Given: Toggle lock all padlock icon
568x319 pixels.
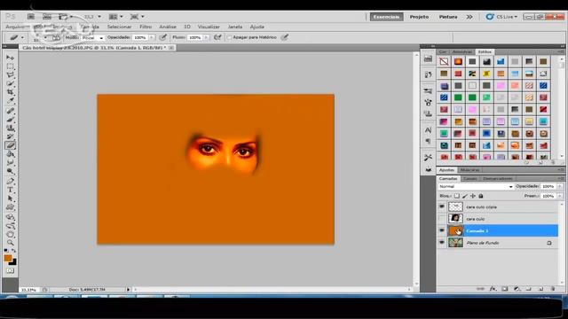Looking at the screenshot, I should [x=481, y=196].
